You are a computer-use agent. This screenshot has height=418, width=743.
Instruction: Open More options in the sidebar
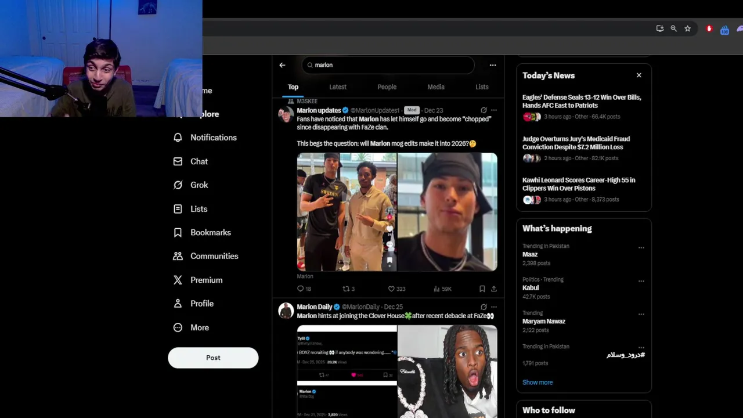191,327
